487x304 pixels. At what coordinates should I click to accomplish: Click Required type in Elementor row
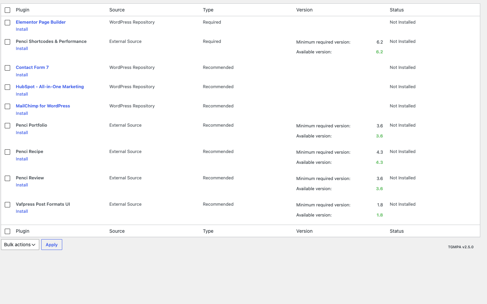pos(212,22)
